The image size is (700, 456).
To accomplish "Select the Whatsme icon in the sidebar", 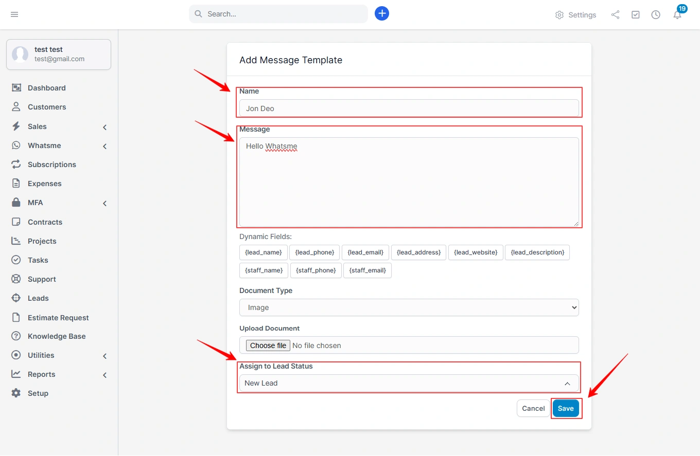I will tap(16, 145).
